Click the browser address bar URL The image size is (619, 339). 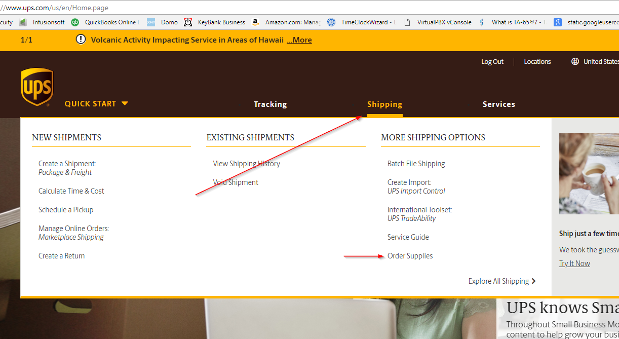pos(54,8)
